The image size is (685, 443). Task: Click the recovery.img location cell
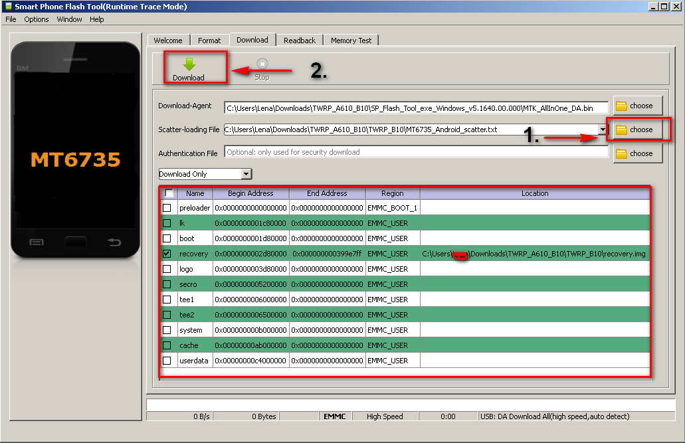(x=534, y=254)
